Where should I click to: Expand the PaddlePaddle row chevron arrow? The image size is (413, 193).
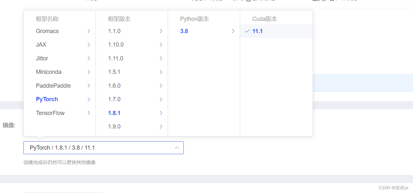click(89, 86)
